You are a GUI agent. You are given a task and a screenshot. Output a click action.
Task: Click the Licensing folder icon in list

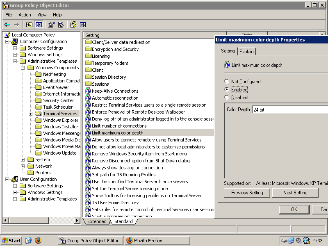click(88, 56)
